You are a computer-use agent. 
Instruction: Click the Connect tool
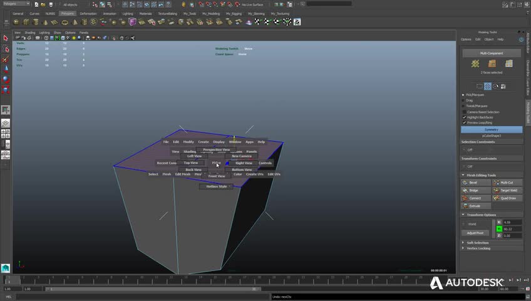click(476, 198)
